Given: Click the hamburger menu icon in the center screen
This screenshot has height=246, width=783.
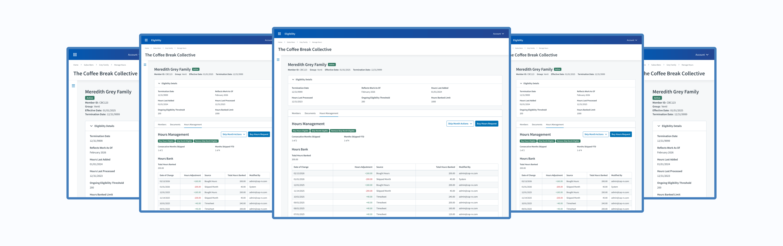Looking at the screenshot, I should click(278, 60).
